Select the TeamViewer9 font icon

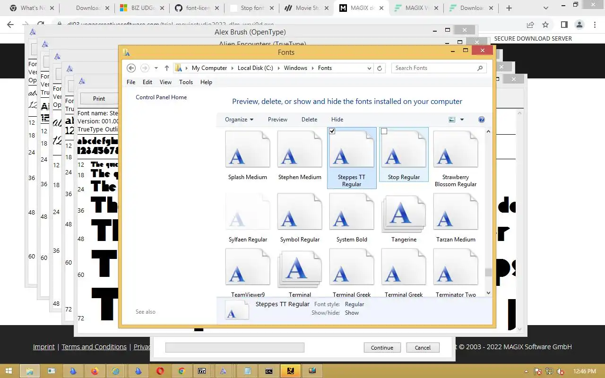[x=248, y=267]
